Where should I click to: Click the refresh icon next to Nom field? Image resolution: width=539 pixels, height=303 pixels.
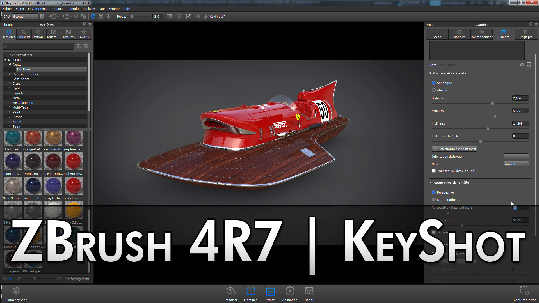[522, 65]
